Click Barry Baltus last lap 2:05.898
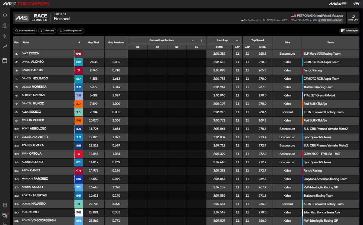 (219, 70)
